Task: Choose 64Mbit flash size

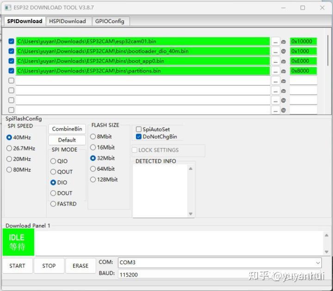Action: pos(103,169)
